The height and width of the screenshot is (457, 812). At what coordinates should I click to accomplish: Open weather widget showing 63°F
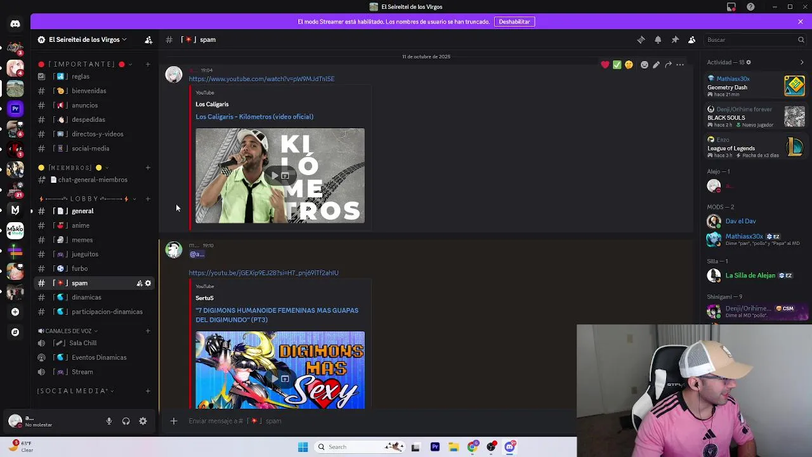coord(22,446)
